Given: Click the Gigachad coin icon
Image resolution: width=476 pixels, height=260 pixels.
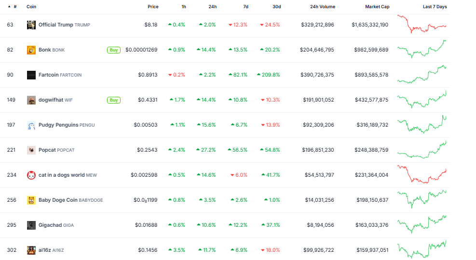Looking at the screenshot, I should coord(31,225).
